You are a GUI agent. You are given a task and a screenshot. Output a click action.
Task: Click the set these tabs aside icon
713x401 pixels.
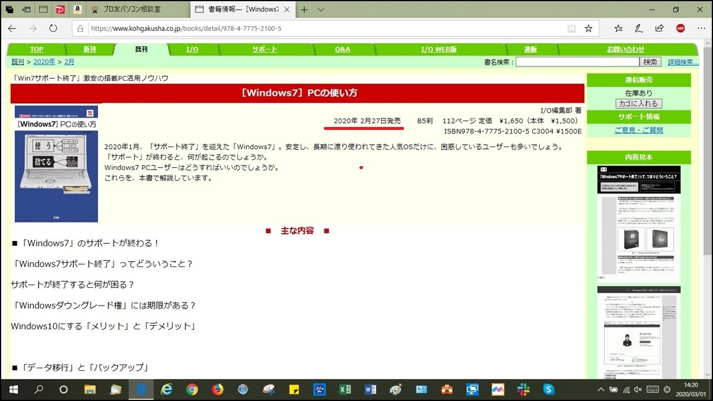click(x=27, y=9)
